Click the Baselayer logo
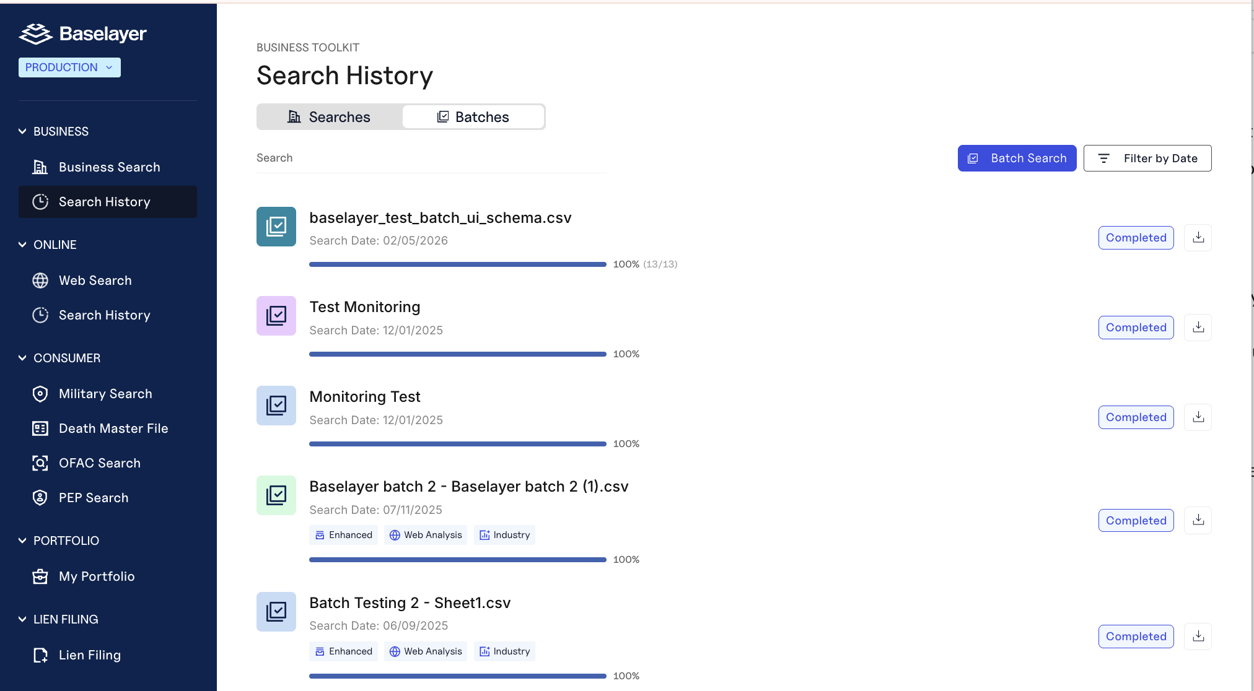The height and width of the screenshot is (691, 1254). [83, 33]
